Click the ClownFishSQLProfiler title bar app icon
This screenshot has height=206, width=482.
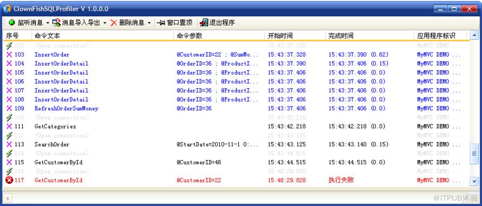[x=7, y=9]
